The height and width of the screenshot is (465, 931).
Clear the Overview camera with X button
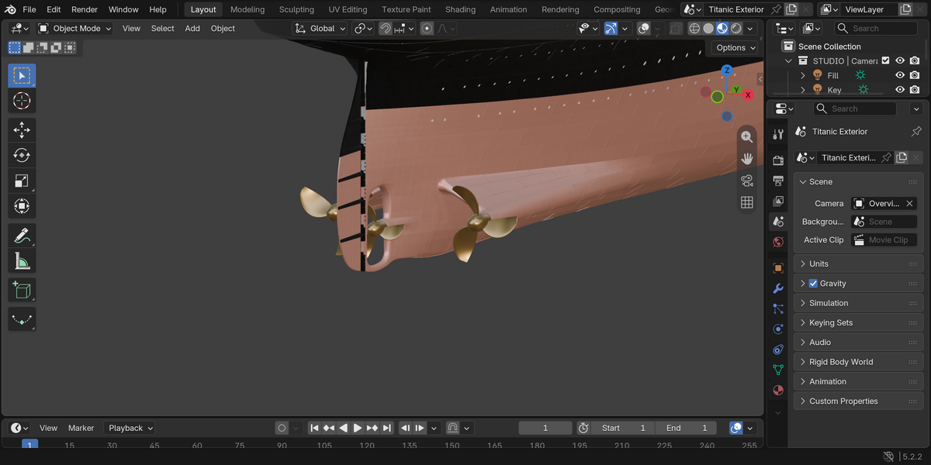point(909,204)
